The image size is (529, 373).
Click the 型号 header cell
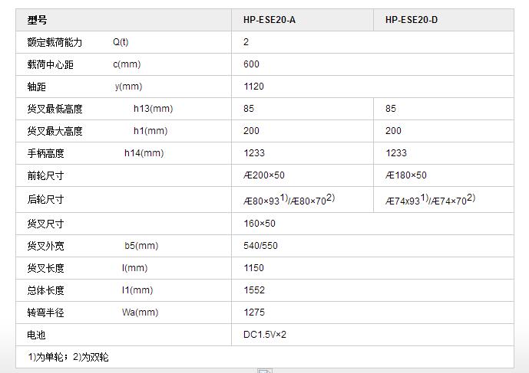[x=37, y=20]
